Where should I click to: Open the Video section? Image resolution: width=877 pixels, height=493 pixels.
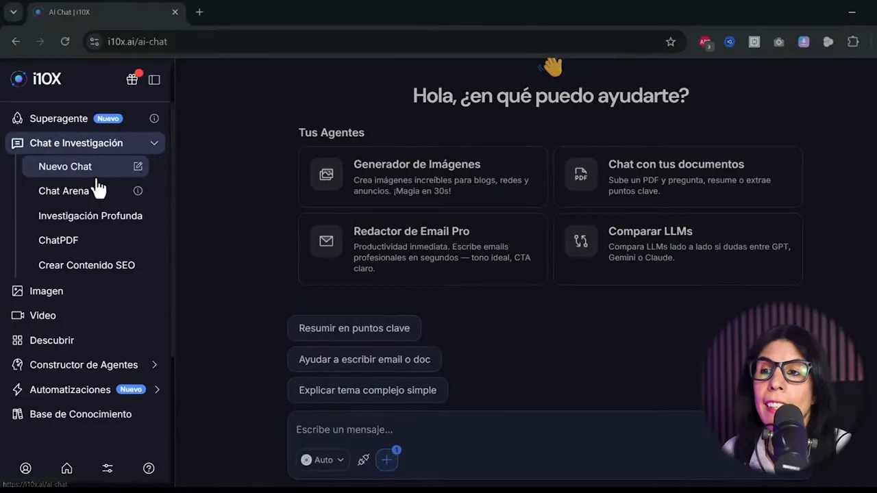point(42,316)
